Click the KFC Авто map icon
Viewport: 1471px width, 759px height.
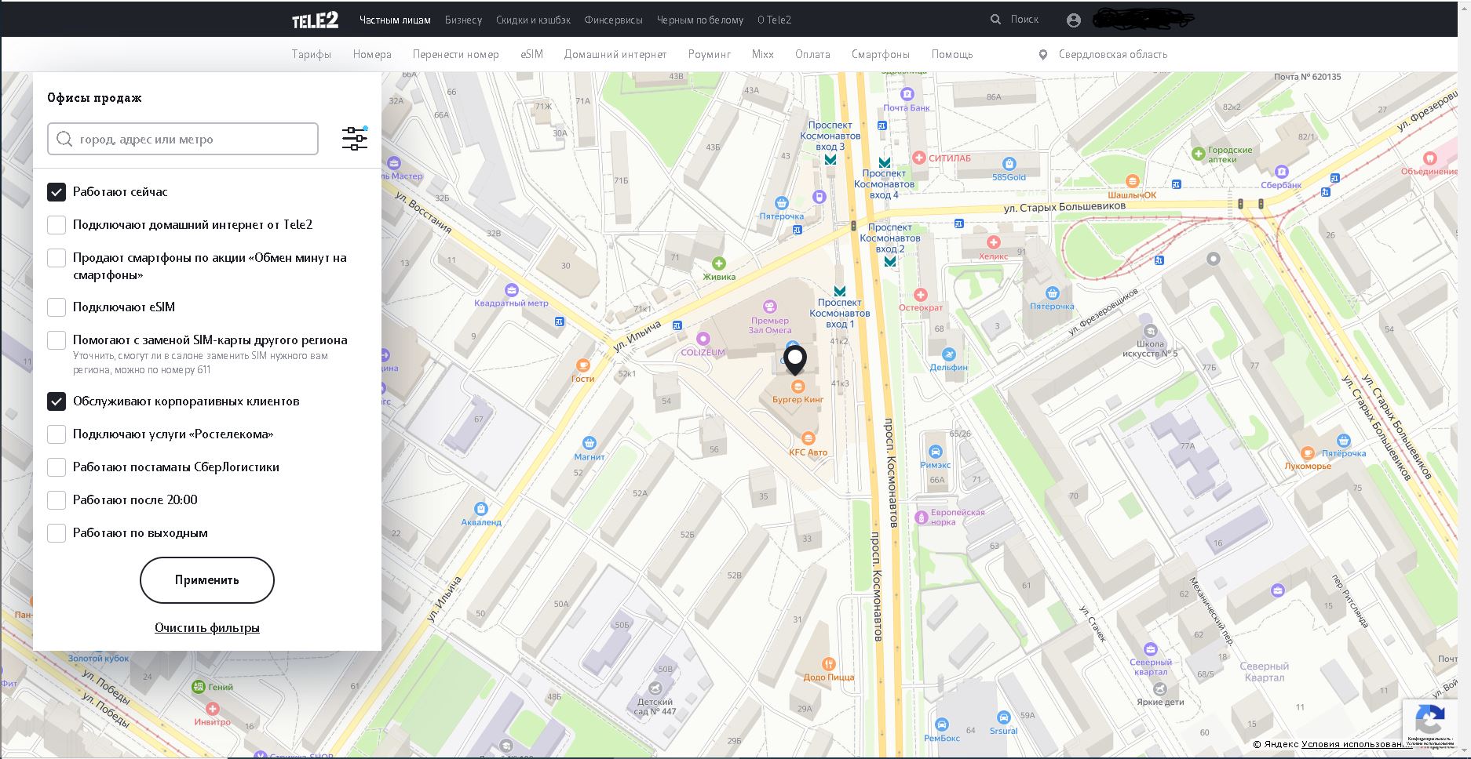[x=809, y=439]
